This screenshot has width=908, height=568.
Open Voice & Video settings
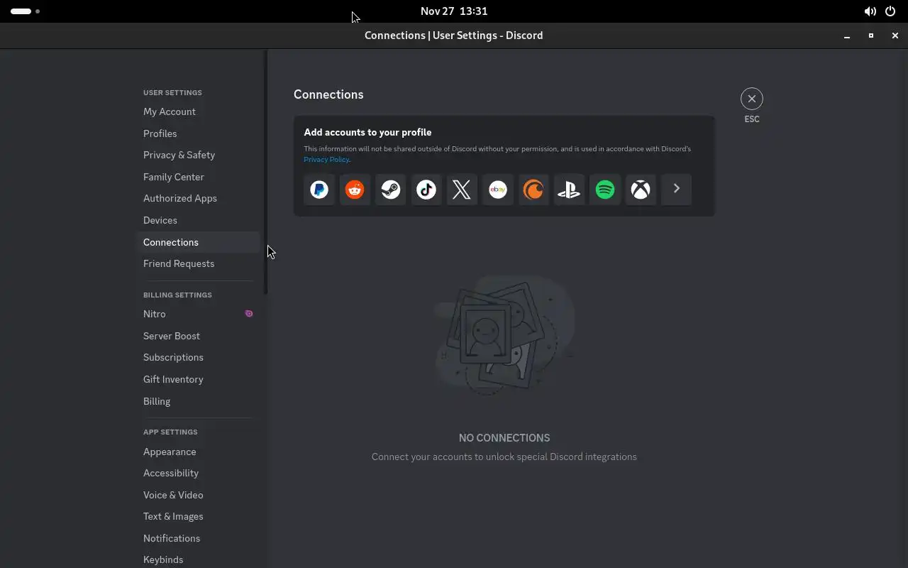click(198, 495)
